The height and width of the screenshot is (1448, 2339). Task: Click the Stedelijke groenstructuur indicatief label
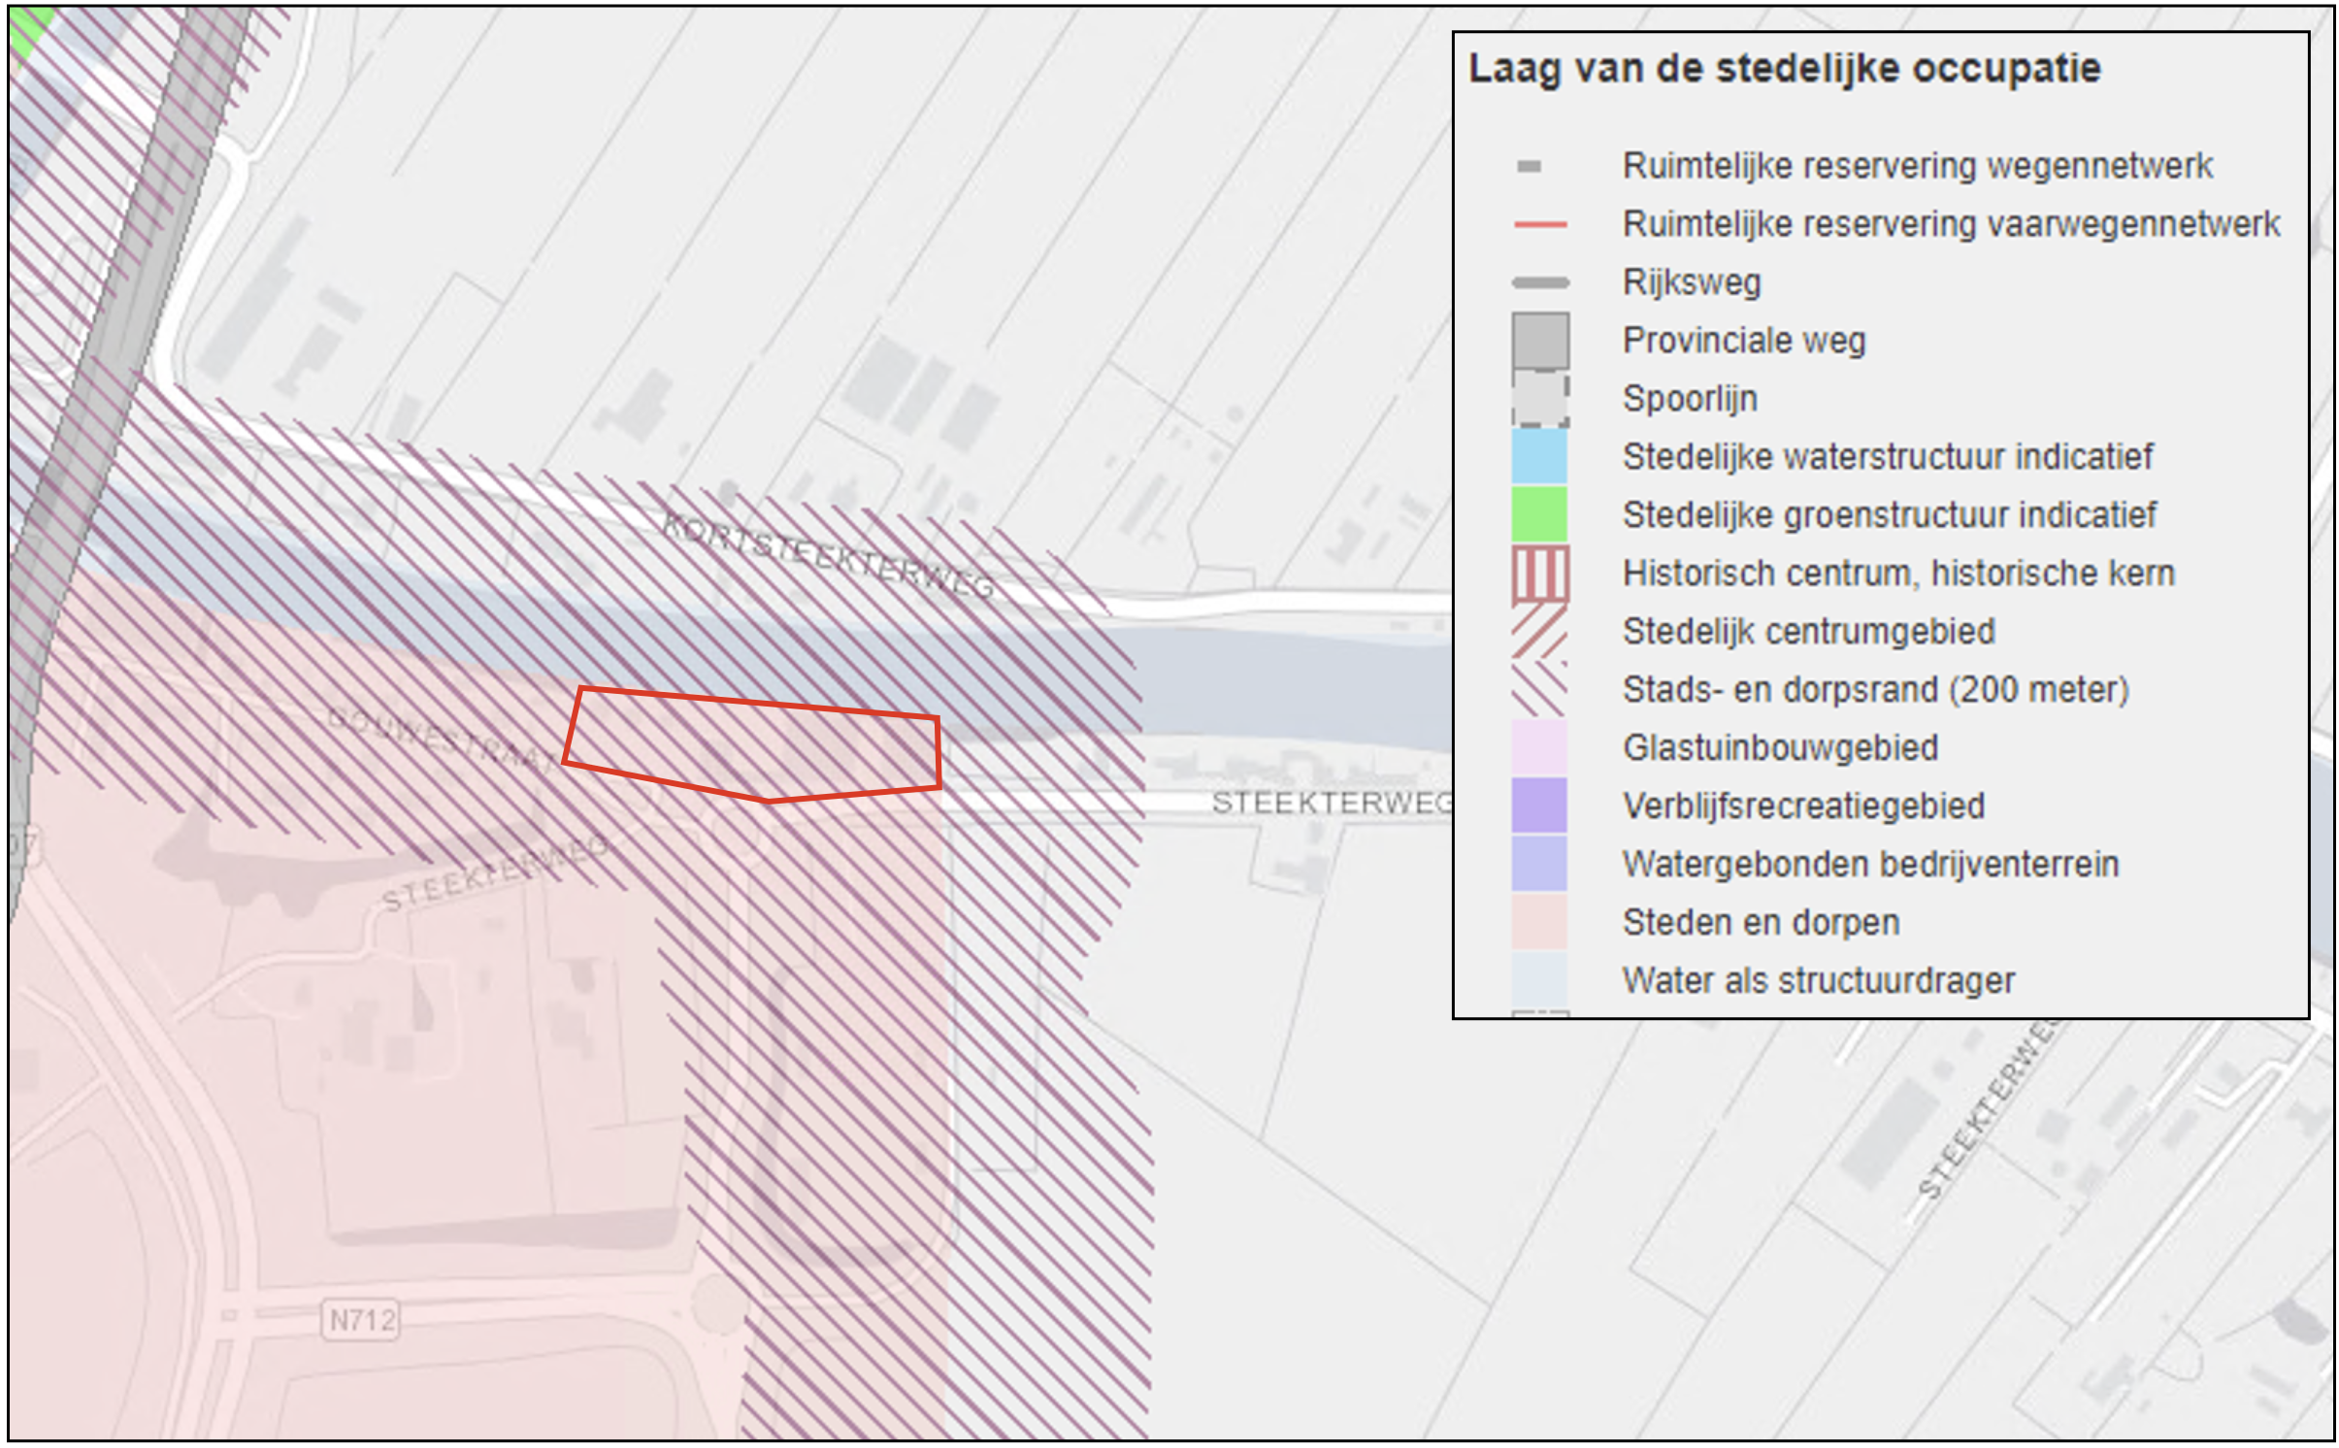pos(1890,514)
